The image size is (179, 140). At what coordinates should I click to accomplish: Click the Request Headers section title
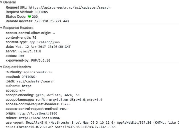tap(17, 67)
